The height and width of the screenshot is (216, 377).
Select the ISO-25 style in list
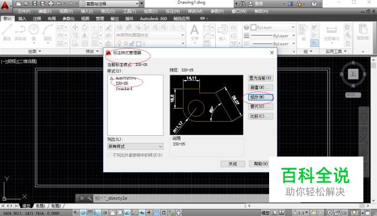[122, 83]
